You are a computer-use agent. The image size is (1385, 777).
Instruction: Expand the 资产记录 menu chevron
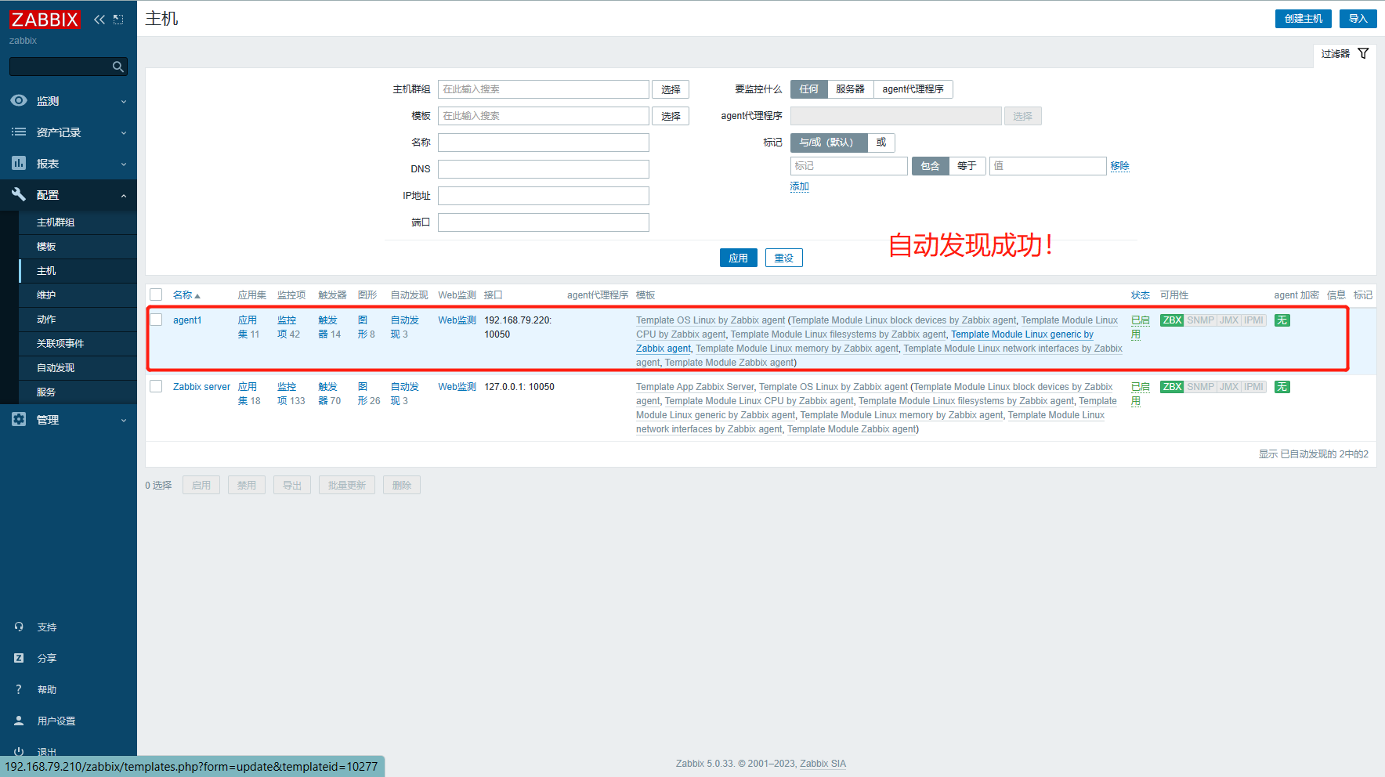(x=124, y=133)
